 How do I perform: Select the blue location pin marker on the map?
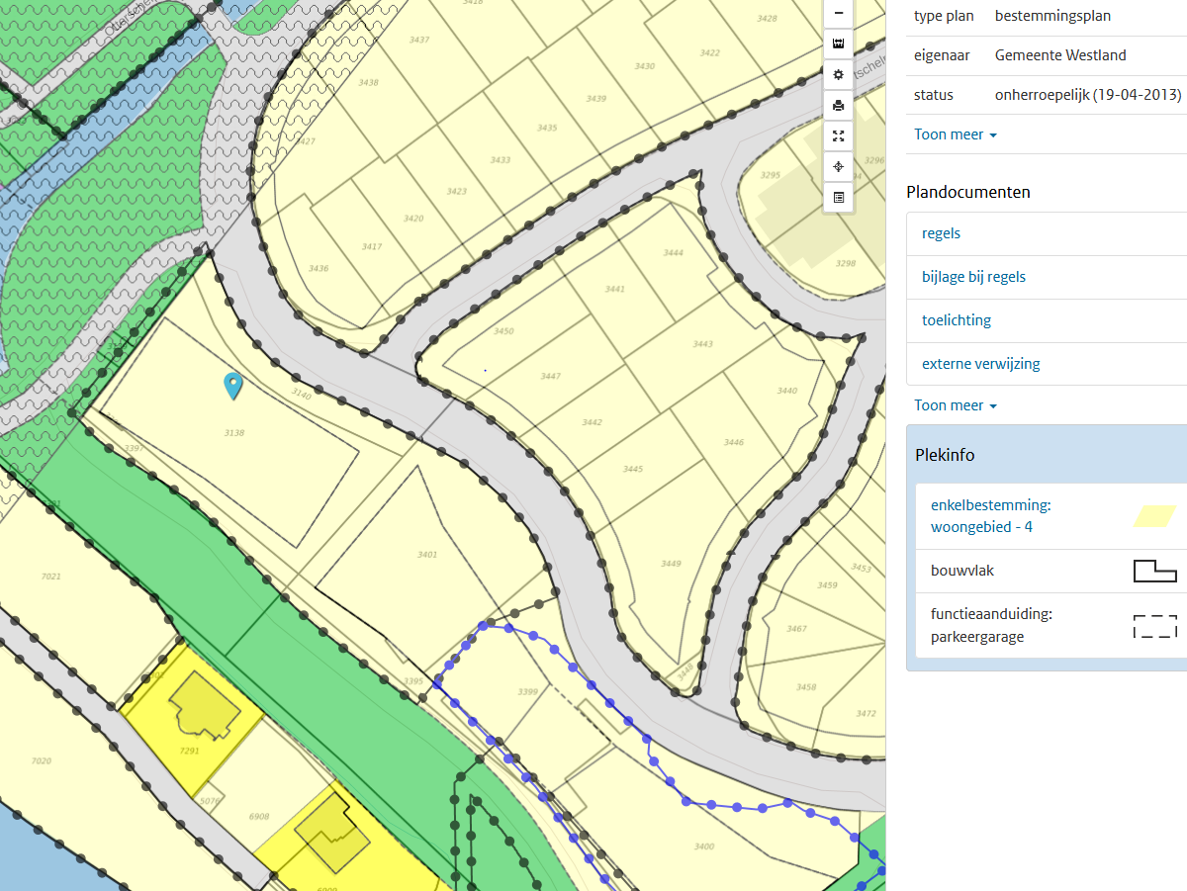(233, 386)
